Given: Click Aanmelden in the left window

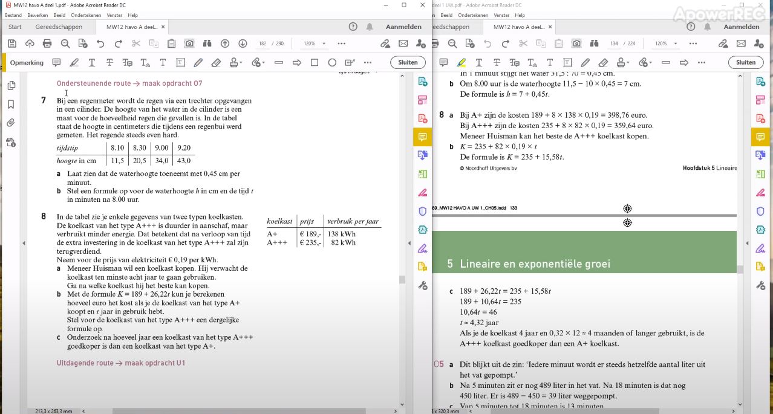Looking at the screenshot, I should click(x=403, y=27).
